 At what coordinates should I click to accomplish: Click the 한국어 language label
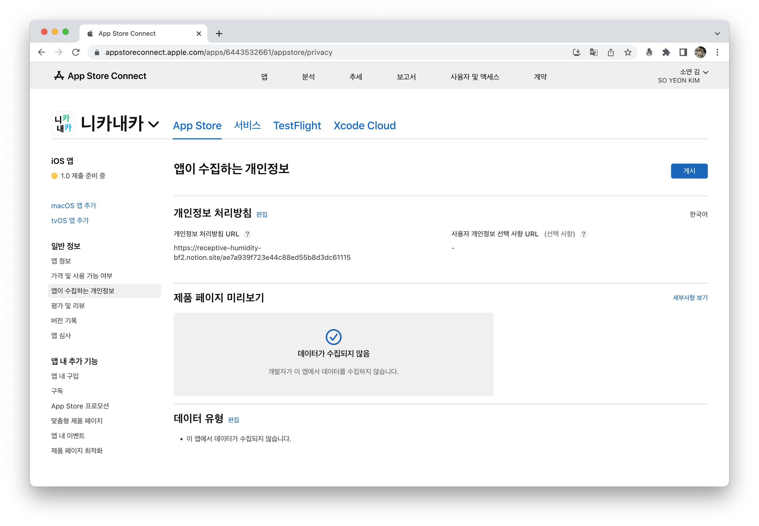[x=699, y=215]
